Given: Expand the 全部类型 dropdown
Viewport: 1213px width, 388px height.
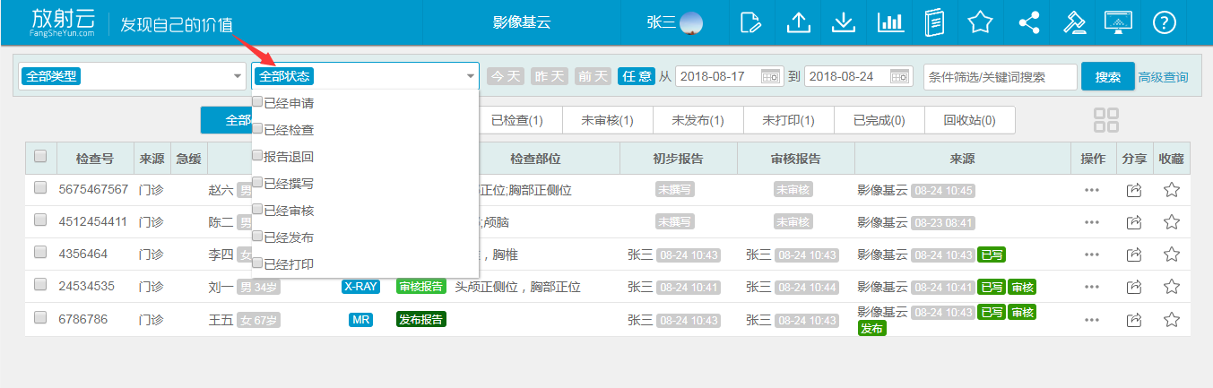Looking at the screenshot, I should tap(237, 77).
